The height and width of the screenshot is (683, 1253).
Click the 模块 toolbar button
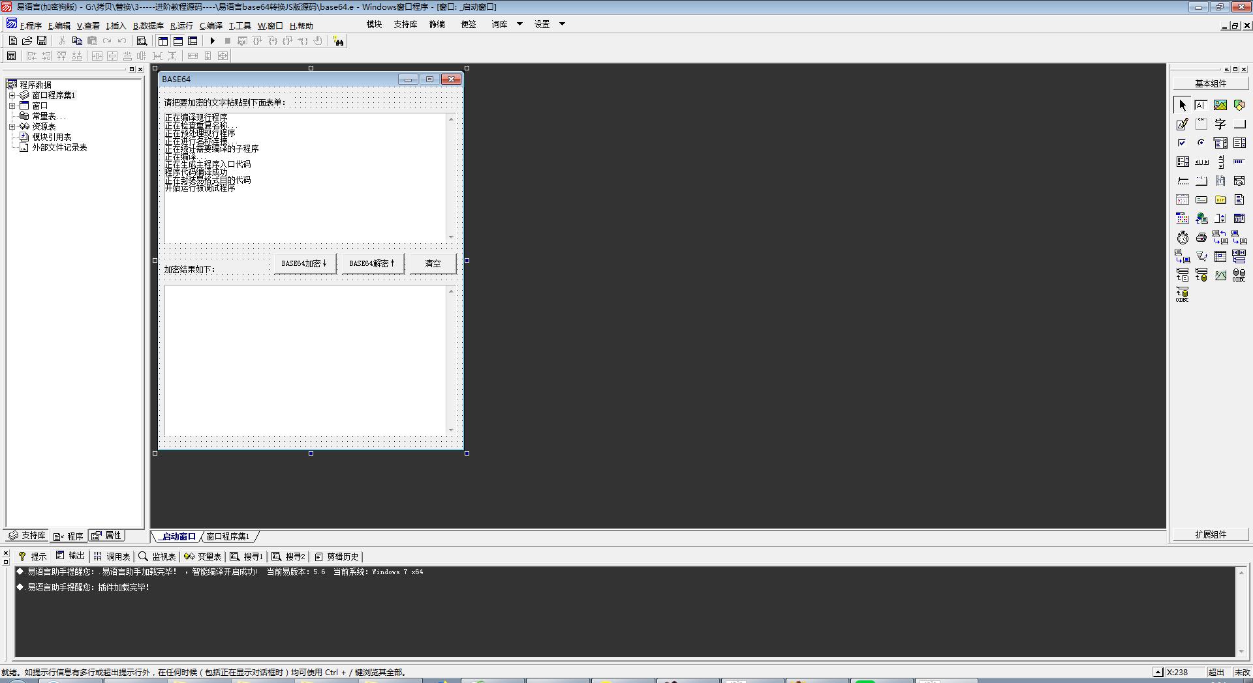point(375,24)
